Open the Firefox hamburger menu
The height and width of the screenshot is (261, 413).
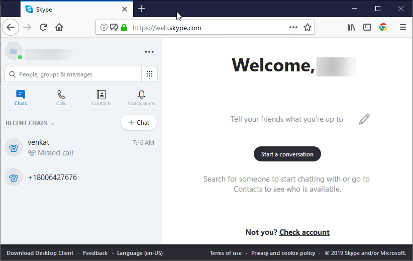402,28
